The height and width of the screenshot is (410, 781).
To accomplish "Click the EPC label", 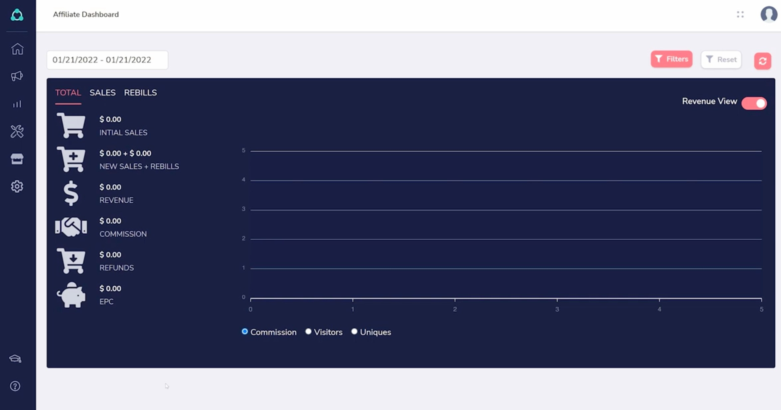I will click(x=106, y=302).
